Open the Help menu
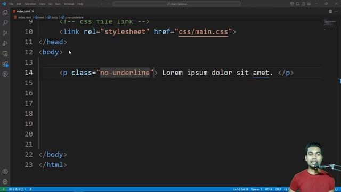 click(80, 4)
